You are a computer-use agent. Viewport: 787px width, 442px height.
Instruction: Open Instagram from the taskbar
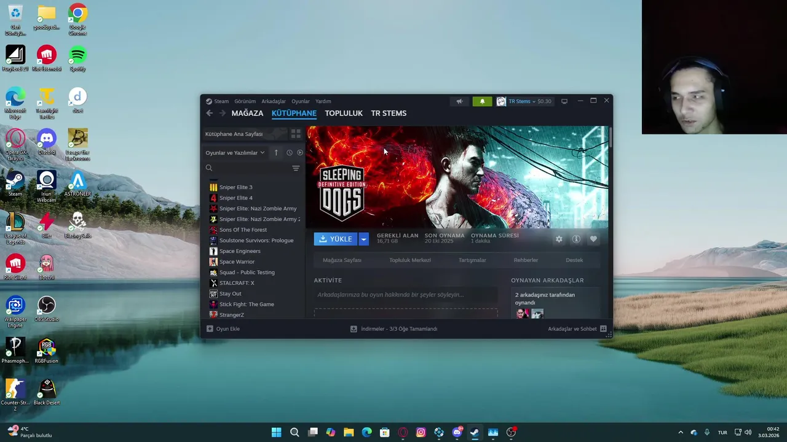[421, 432]
